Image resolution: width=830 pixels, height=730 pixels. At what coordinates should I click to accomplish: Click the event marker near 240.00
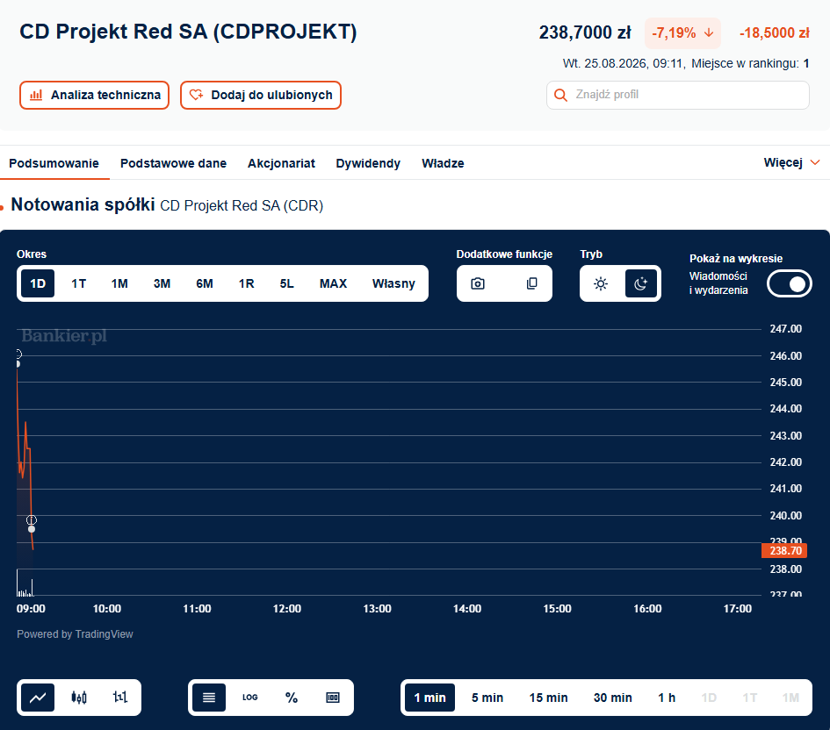(32, 520)
